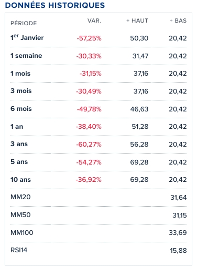Screen dimensions: 197x267
Task: Click the 51,28 high value for 1 an
Action: 140,127
